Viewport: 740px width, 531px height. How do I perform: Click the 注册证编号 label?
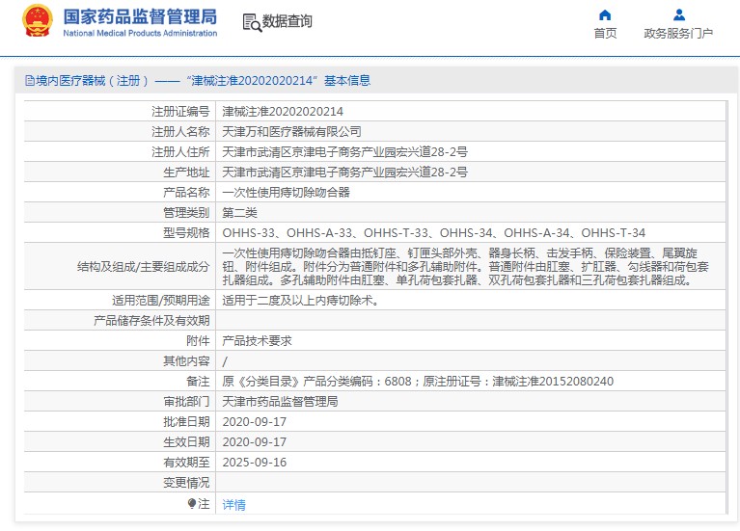[180, 112]
